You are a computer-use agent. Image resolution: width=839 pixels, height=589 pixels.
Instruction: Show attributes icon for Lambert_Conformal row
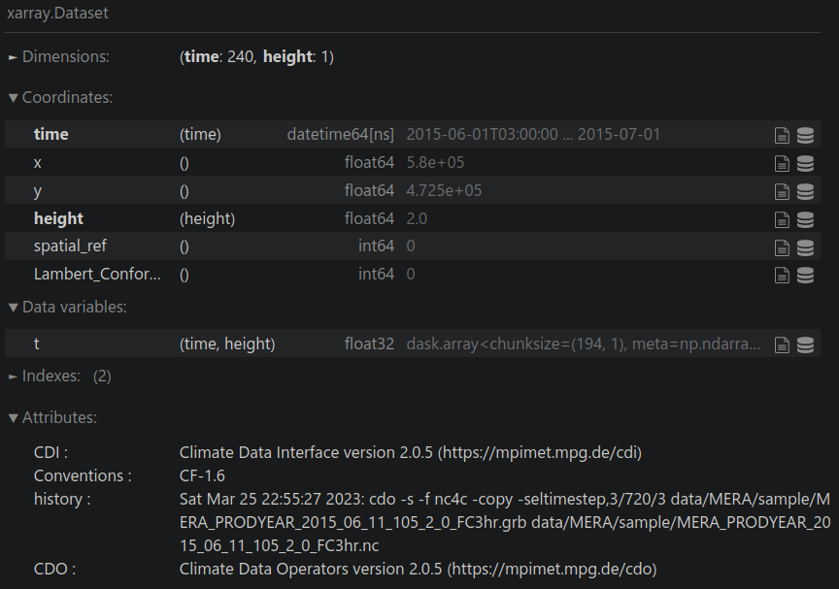[782, 275]
